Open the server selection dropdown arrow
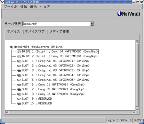Viewport: 144px width, 124px height. point(92,24)
